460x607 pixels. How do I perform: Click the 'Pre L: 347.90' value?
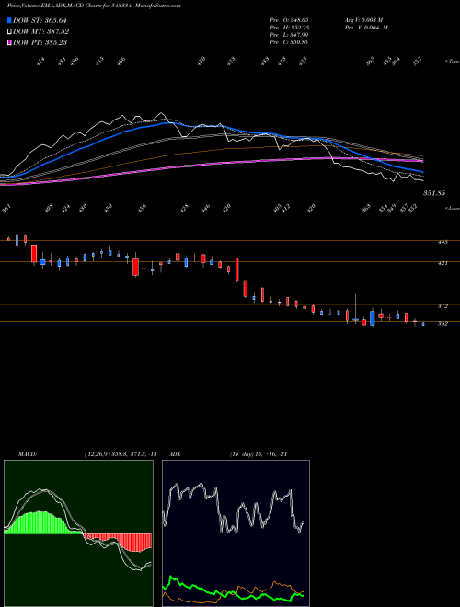(x=289, y=35)
